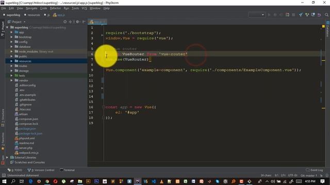Click the Stop toolbar icon
This screenshot has height=185, width=330.
pyautogui.click(x=293, y=15)
